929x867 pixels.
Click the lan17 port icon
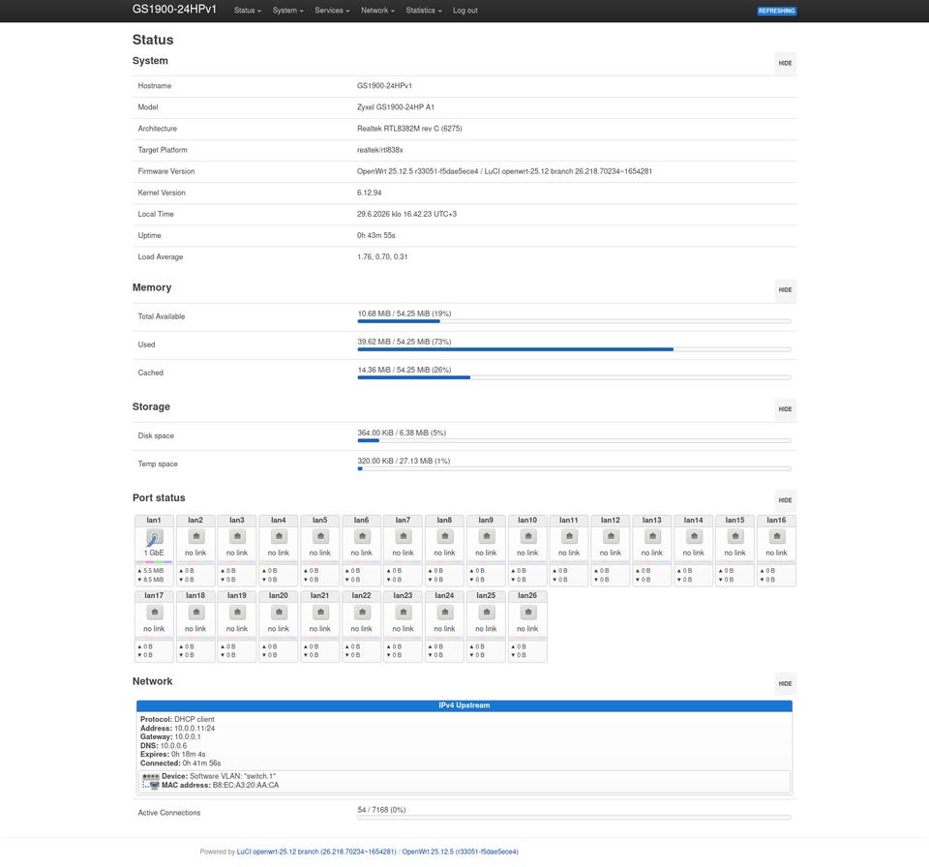pyautogui.click(x=154, y=613)
